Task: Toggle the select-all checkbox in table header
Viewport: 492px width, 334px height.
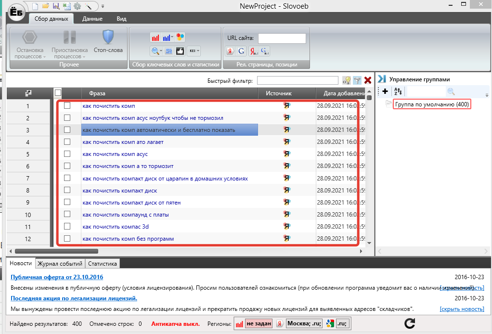Action: pos(58,93)
